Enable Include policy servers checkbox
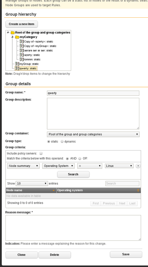Viewport: 148px width, 267px height. 41,154
